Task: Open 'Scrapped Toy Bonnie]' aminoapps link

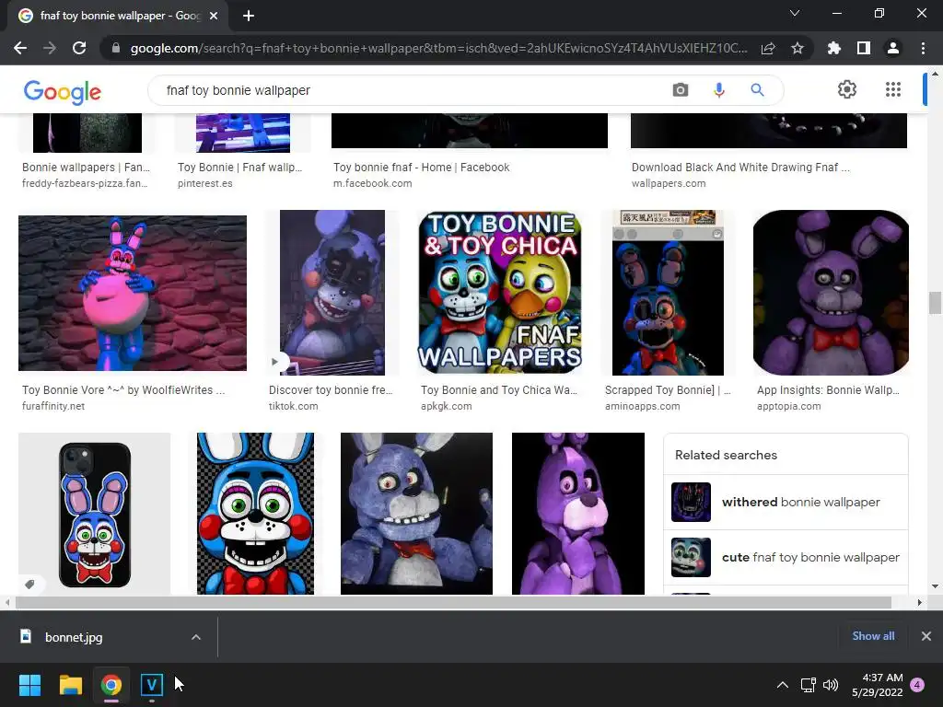Action: pos(668,389)
